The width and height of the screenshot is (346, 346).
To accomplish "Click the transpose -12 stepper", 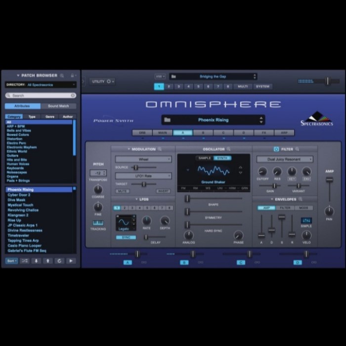I will tap(104, 173).
